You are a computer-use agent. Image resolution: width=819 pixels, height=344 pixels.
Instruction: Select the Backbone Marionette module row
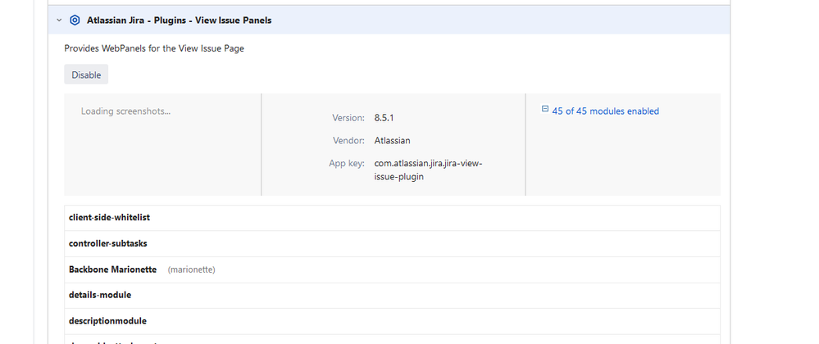(x=392, y=269)
